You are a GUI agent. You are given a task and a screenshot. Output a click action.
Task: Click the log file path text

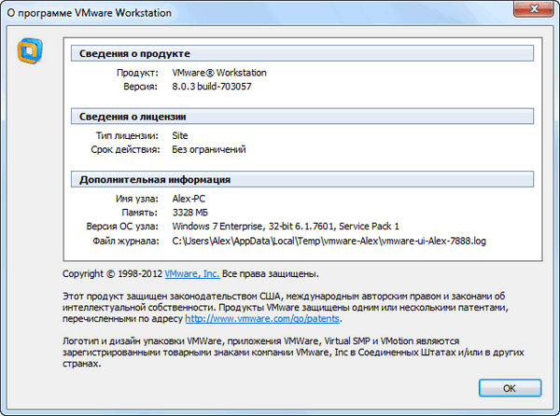329,241
